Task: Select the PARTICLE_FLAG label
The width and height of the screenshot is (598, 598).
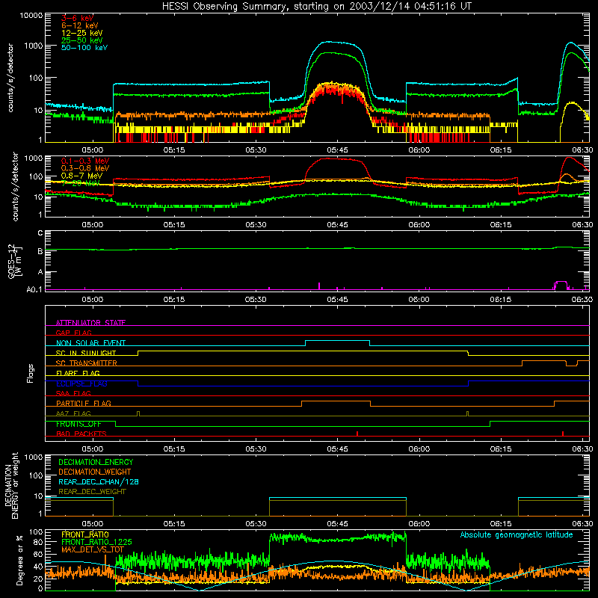Action: tap(84, 403)
